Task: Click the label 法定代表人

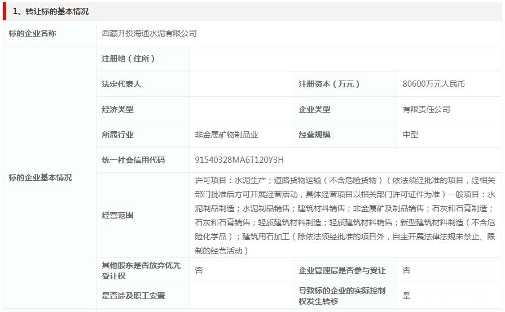Action: (x=121, y=84)
